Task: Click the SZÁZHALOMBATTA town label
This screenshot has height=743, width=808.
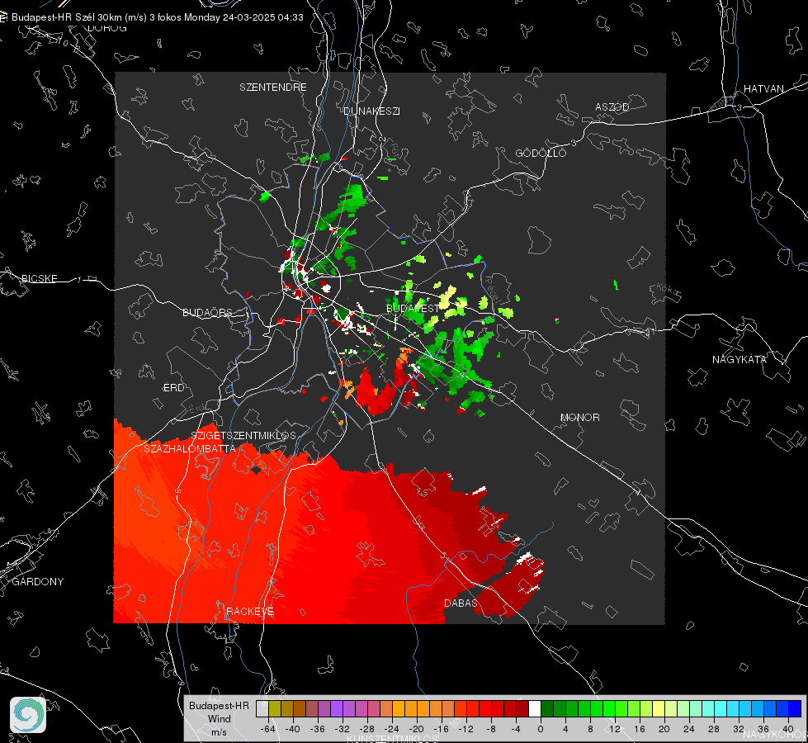Action: [190, 448]
